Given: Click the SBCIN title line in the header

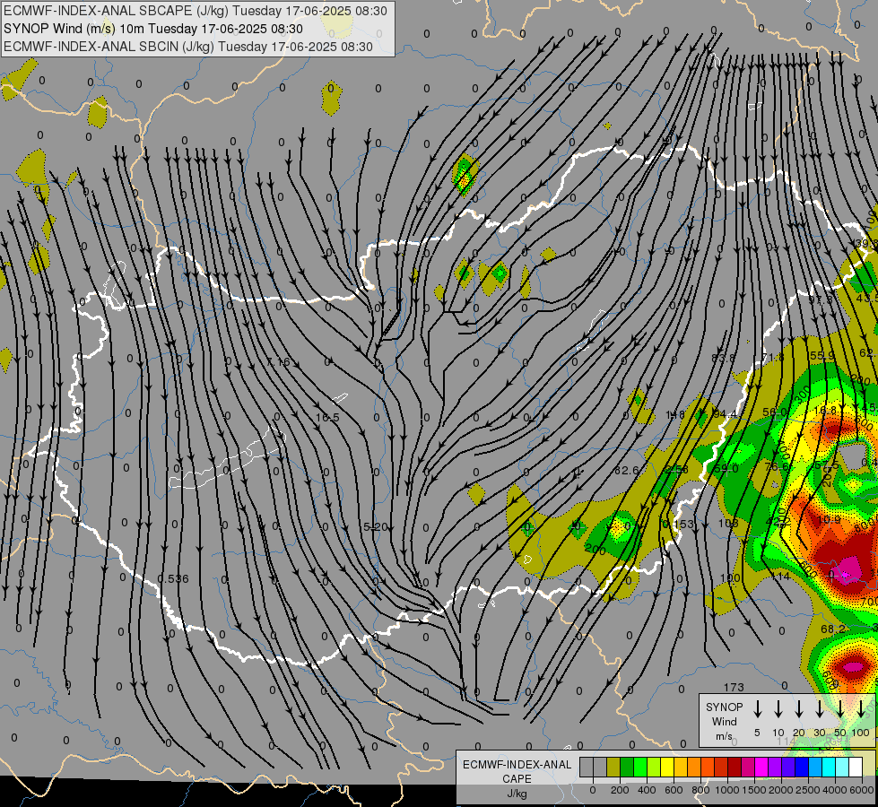Looking at the screenshot, I should pos(188,47).
